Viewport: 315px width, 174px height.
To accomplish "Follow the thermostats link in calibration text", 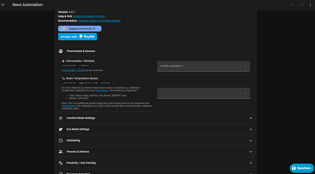I will point(101,91).
